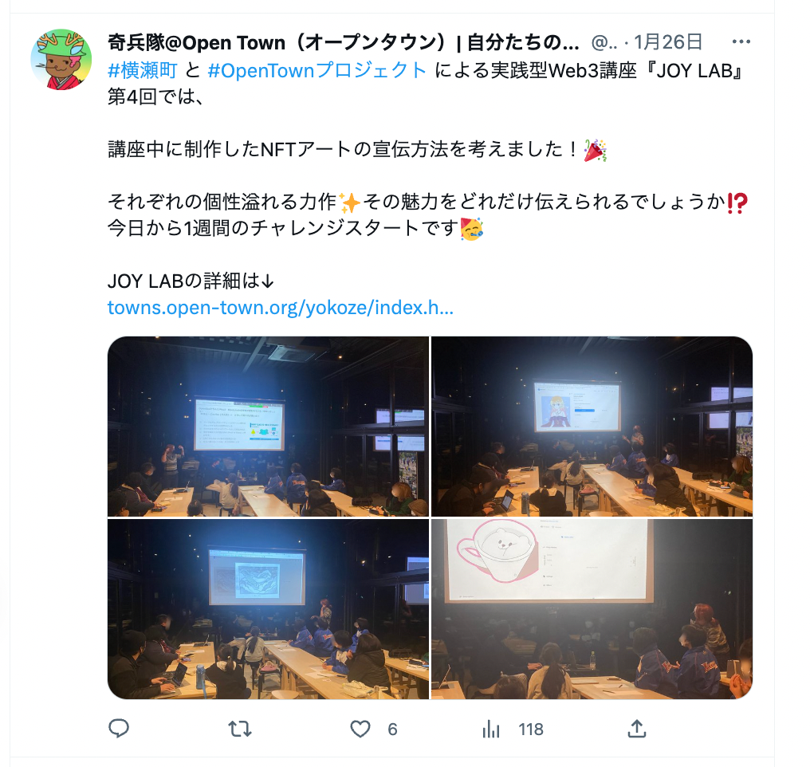810x767 pixels.
Task: Click the like count number 6
Action: tap(392, 730)
